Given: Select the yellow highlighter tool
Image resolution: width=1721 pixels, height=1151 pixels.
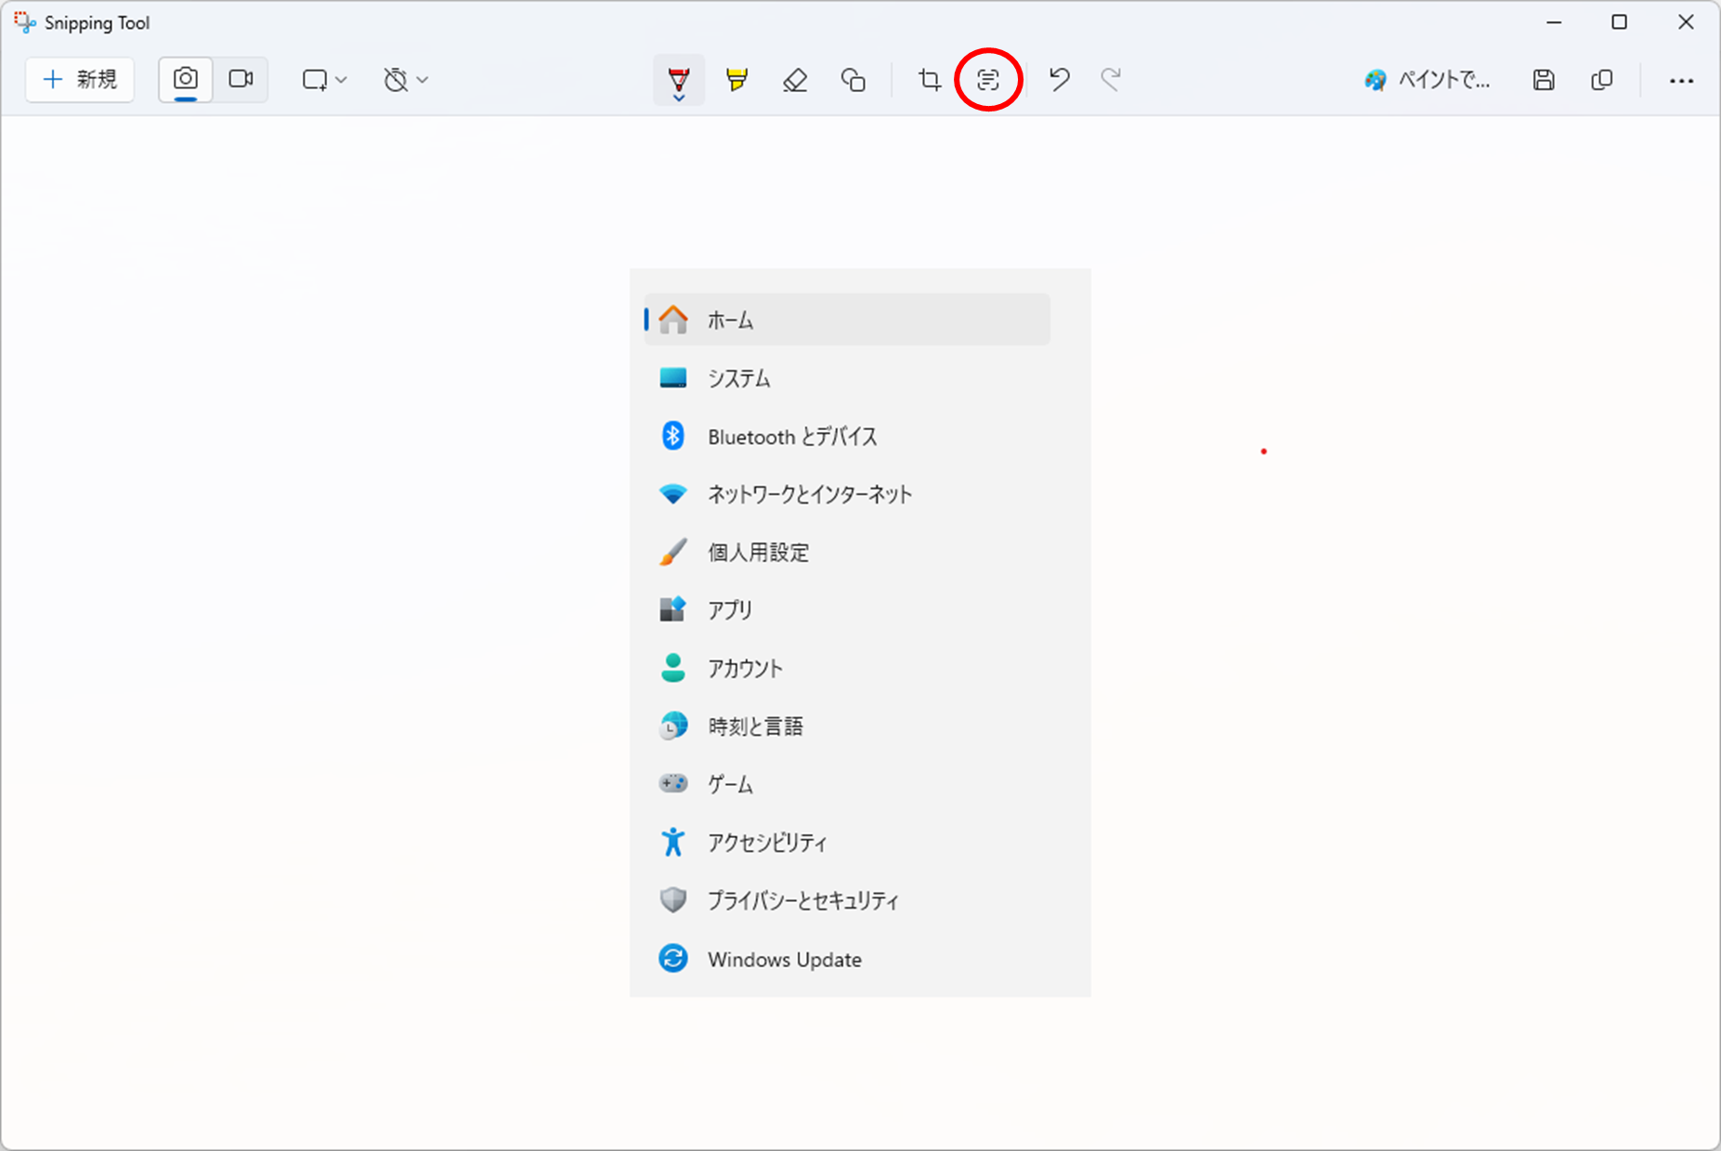Looking at the screenshot, I should pos(737,80).
